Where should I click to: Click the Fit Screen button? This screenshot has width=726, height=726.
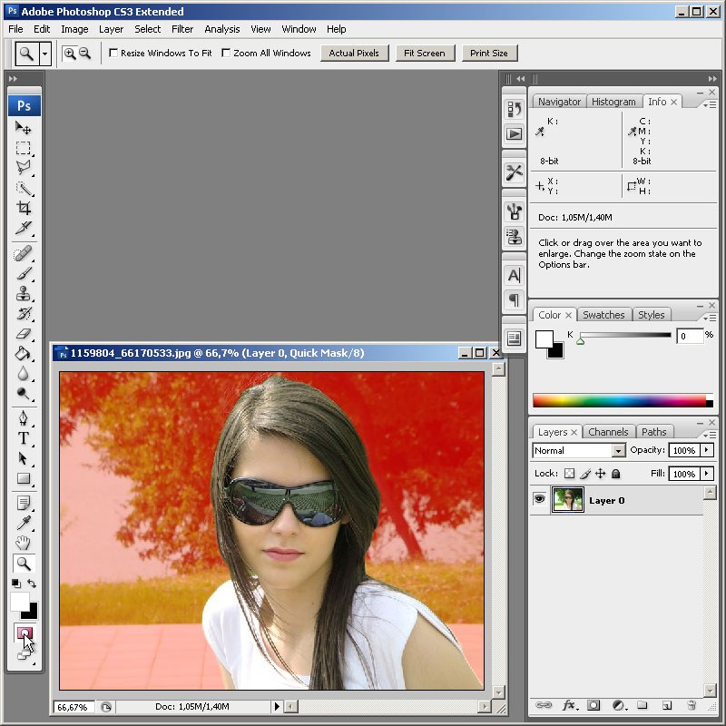(425, 54)
